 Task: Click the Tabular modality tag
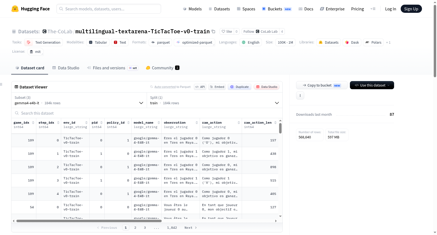[98, 42]
